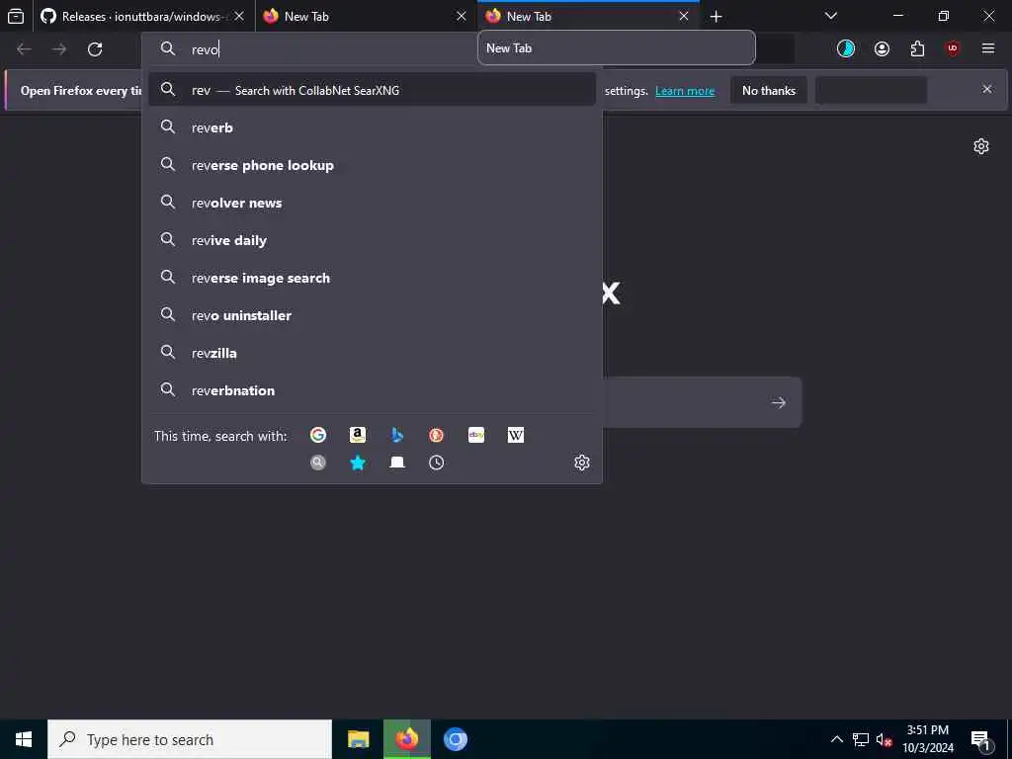Focus the new tab page search box
This screenshot has height=759, width=1012.
pos(701,403)
